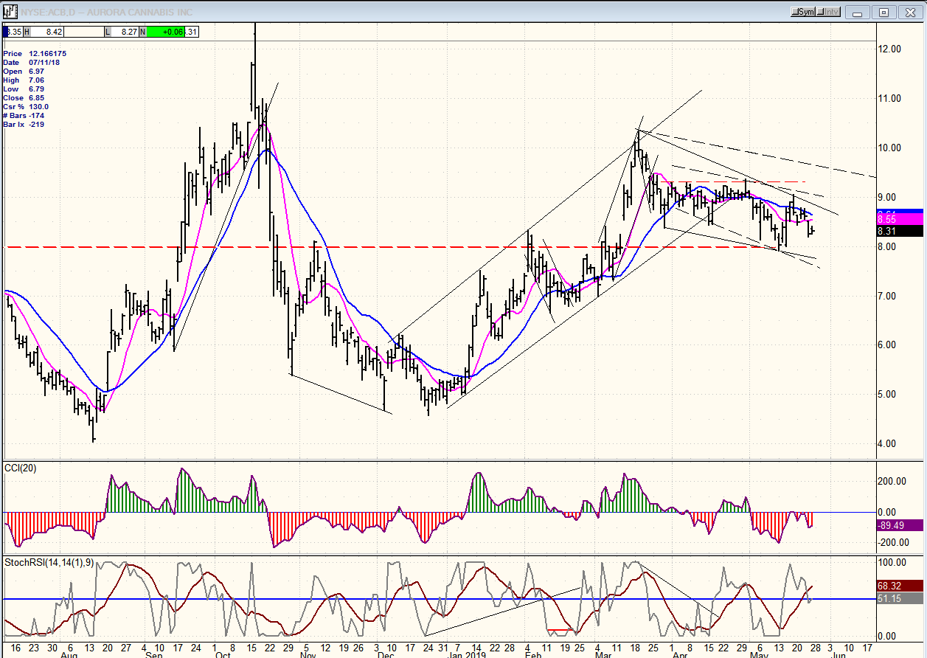Minimize the ACB chart window

(858, 13)
